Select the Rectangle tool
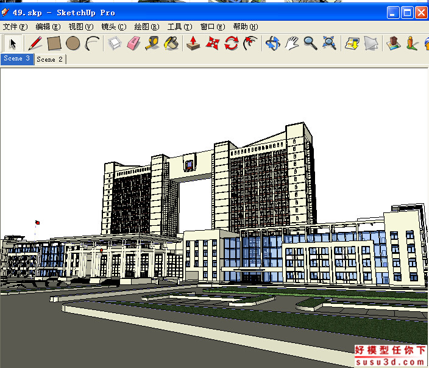This screenshot has width=429, height=368. (x=54, y=43)
